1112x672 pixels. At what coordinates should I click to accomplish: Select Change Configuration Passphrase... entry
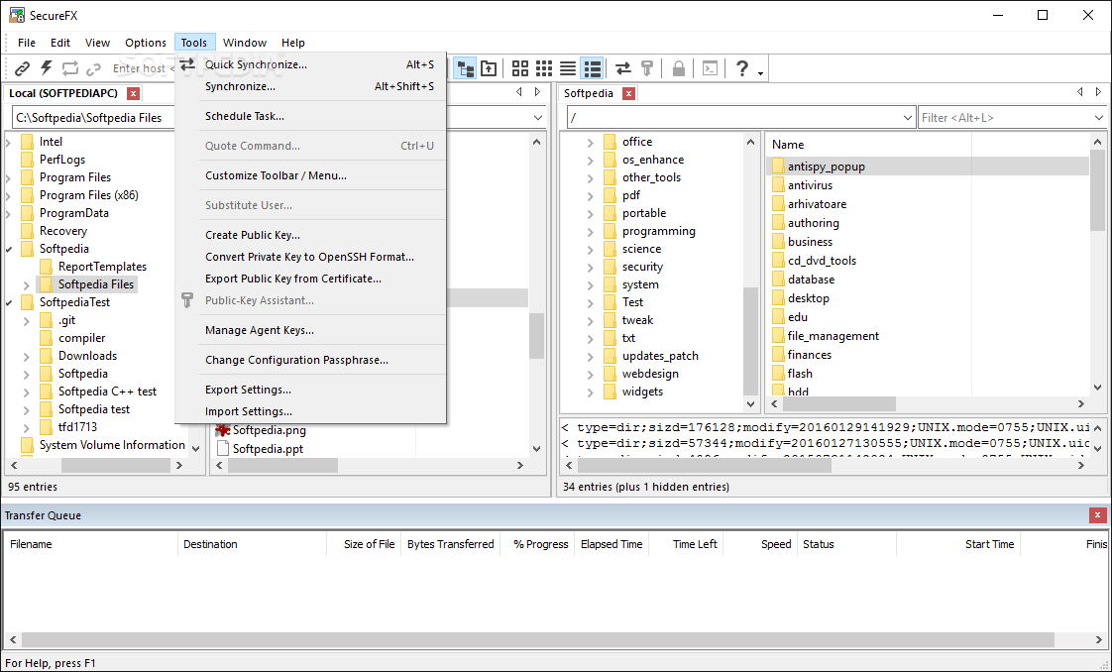(310, 360)
